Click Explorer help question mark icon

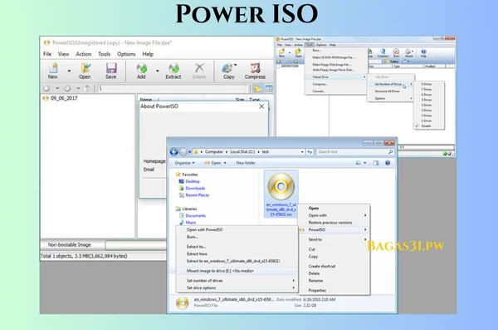388,163
